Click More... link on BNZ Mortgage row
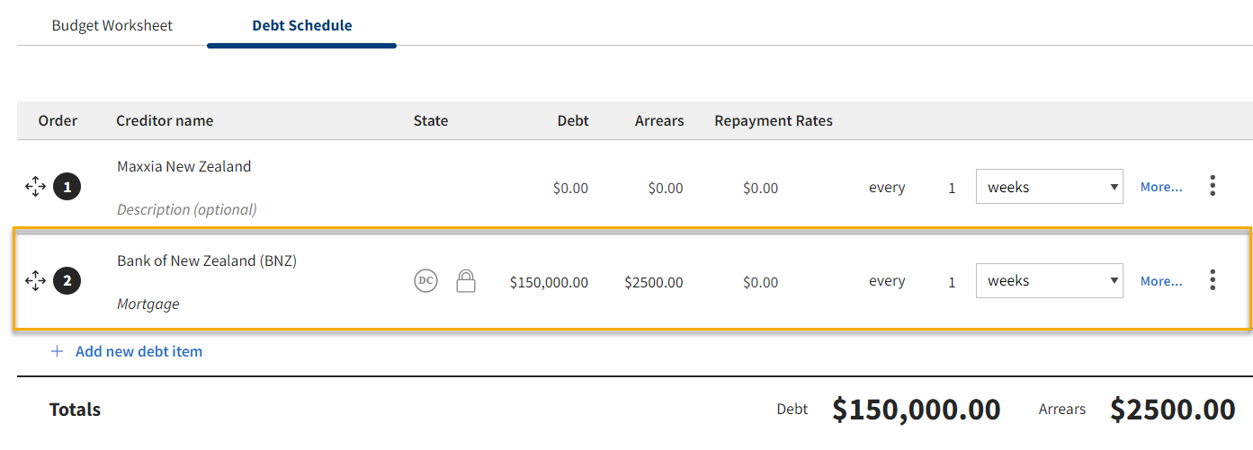This screenshot has height=450, width=1253. pos(1161,281)
